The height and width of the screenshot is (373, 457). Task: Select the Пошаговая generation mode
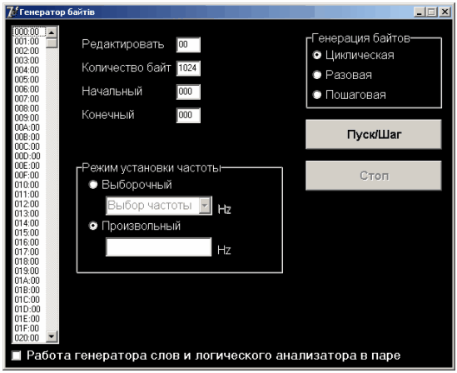tap(317, 95)
